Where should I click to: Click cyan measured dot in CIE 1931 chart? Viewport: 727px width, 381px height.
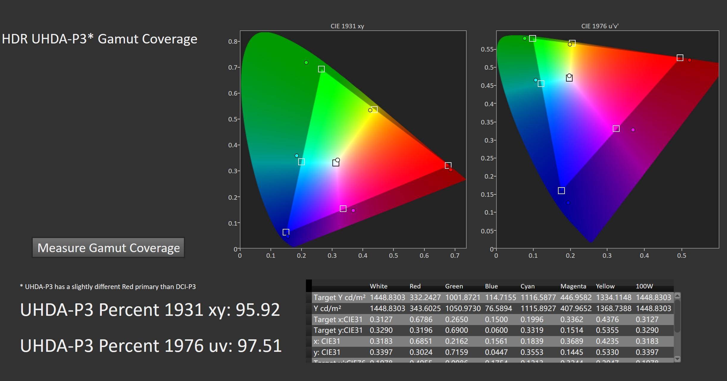(x=296, y=156)
